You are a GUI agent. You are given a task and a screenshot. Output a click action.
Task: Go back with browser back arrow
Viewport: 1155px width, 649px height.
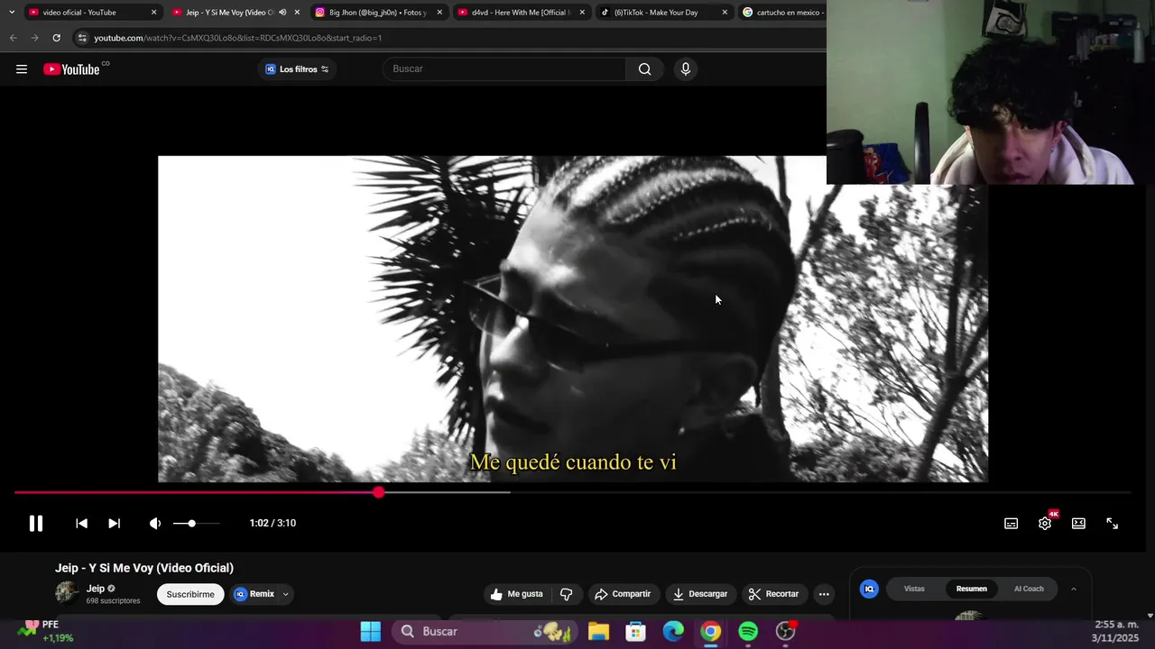coord(13,38)
